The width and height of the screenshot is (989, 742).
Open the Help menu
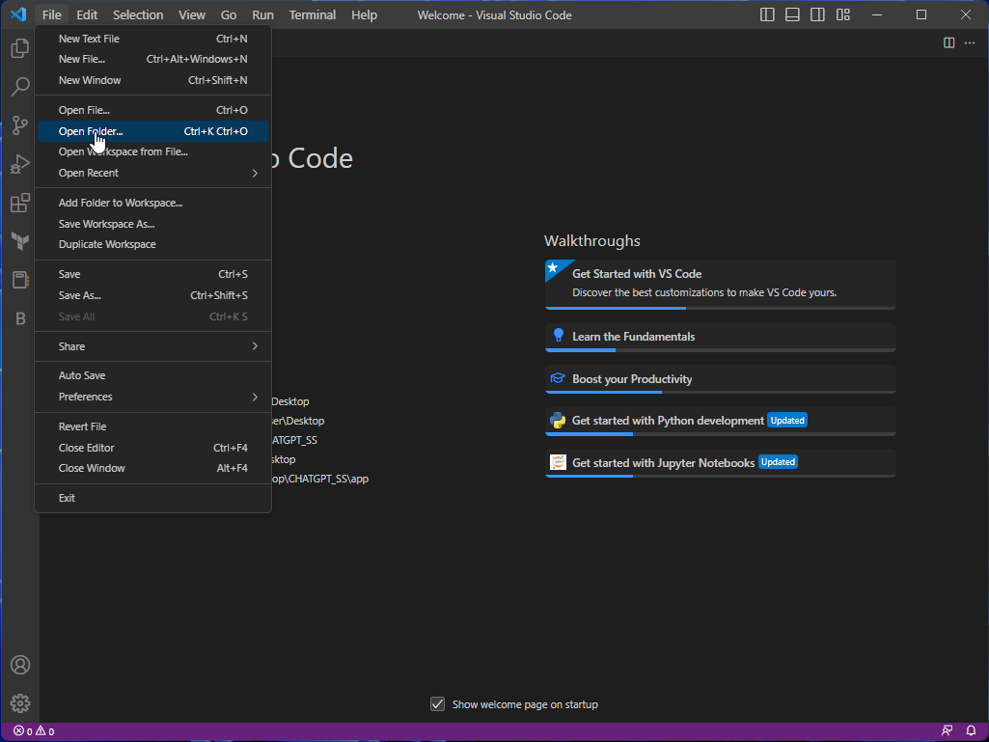tap(364, 14)
